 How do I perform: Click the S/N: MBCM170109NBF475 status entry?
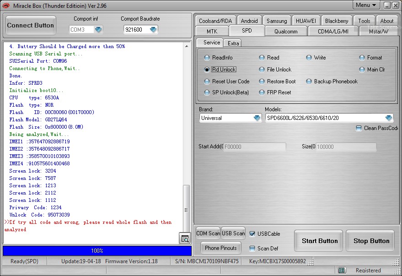(x=207, y=261)
